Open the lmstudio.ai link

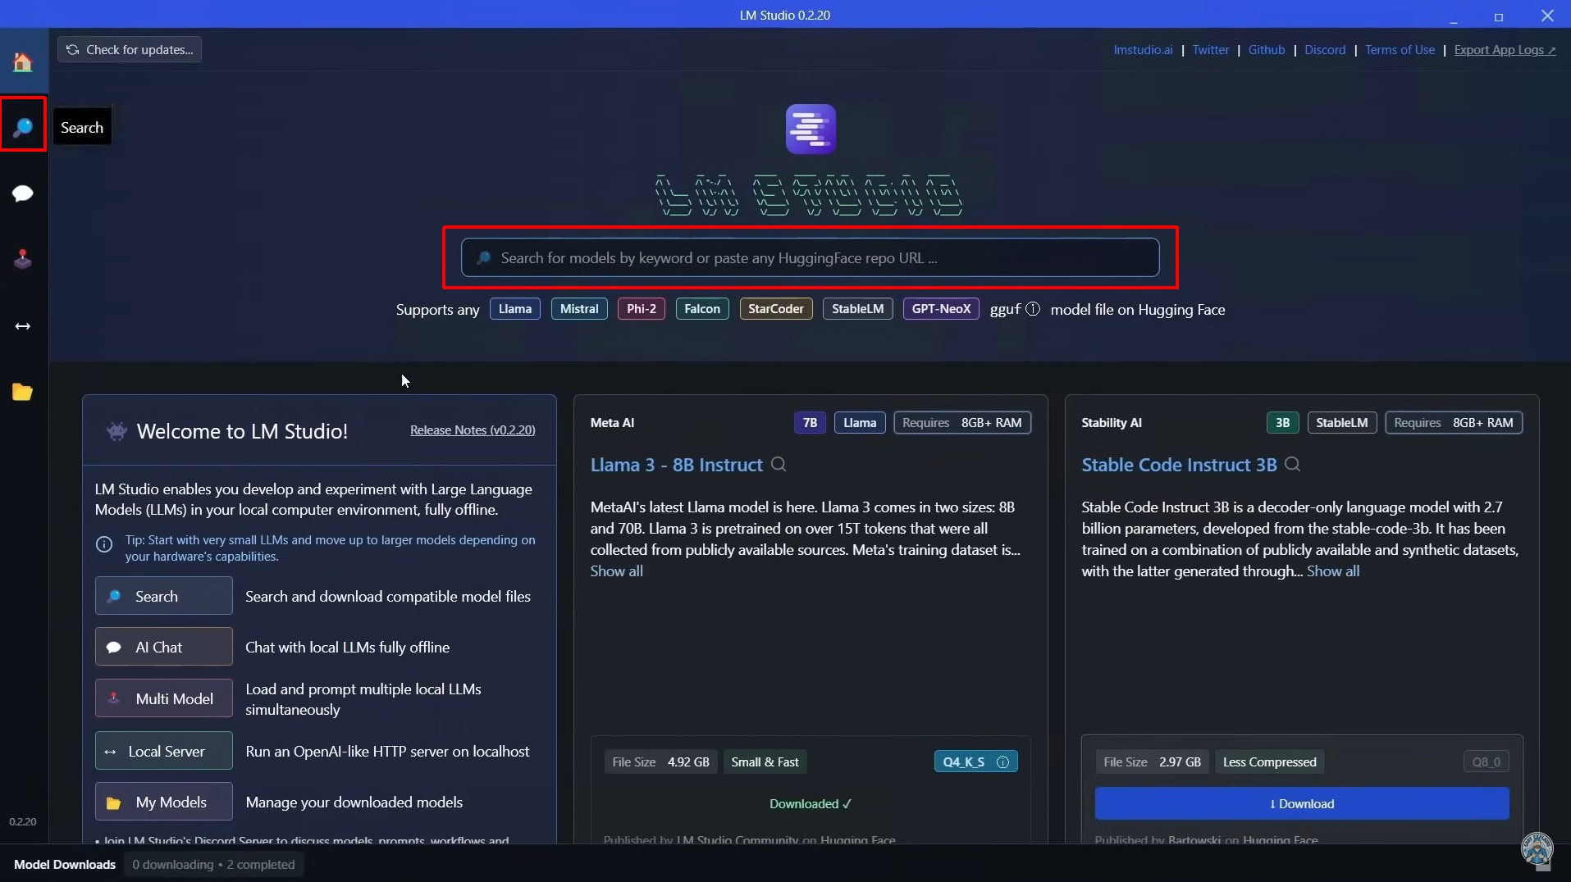tap(1143, 50)
